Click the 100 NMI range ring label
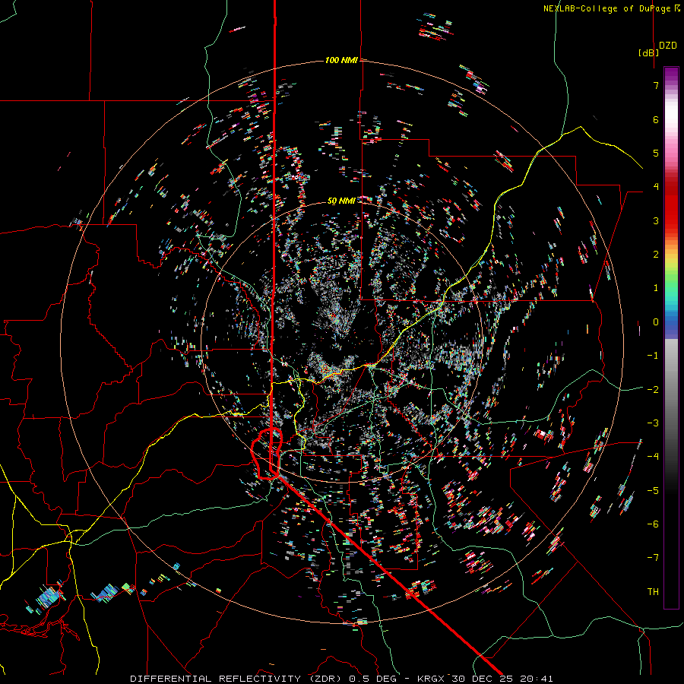The image size is (684, 684). [x=341, y=60]
